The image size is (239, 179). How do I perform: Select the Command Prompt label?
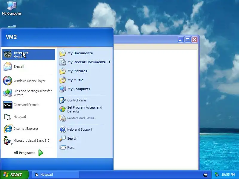26,105
